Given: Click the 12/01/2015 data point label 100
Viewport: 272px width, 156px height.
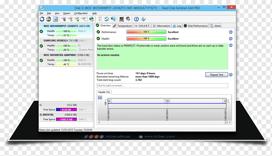Looking at the screenshot, I should [167, 101].
